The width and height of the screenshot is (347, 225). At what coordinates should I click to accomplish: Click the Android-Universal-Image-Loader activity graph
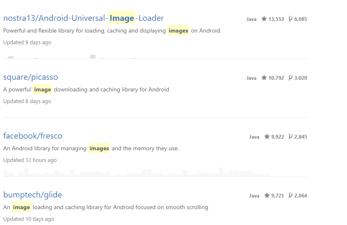(x=71, y=56)
